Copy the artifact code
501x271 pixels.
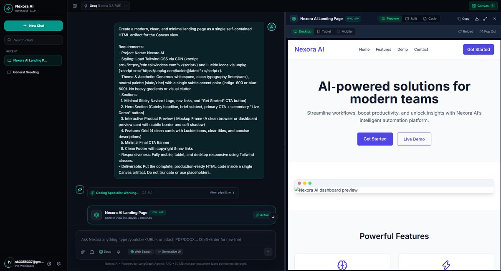[463, 19]
